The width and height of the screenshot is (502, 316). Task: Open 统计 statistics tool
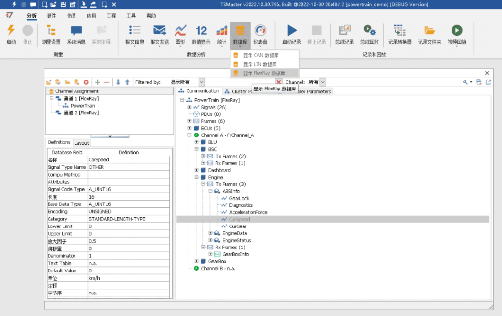tap(222, 35)
